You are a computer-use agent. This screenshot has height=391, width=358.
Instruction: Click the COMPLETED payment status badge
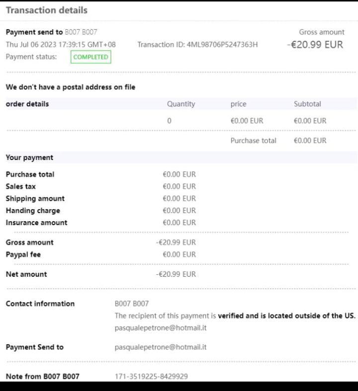tap(90, 57)
